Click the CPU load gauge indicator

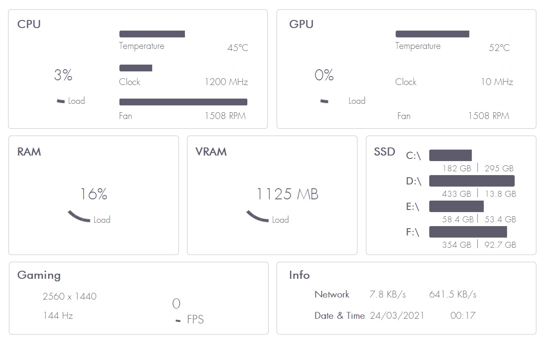coord(61,101)
